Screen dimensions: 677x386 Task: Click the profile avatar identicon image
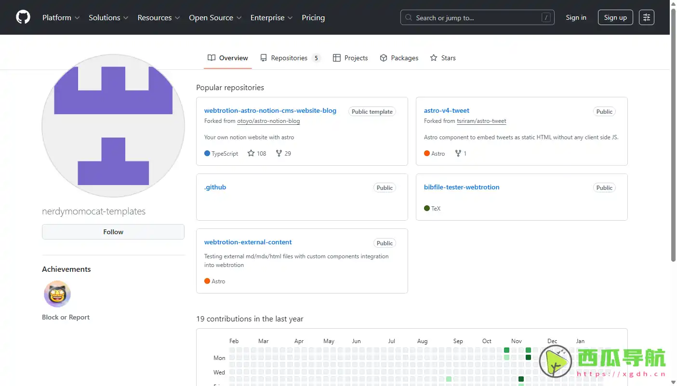coord(113,126)
